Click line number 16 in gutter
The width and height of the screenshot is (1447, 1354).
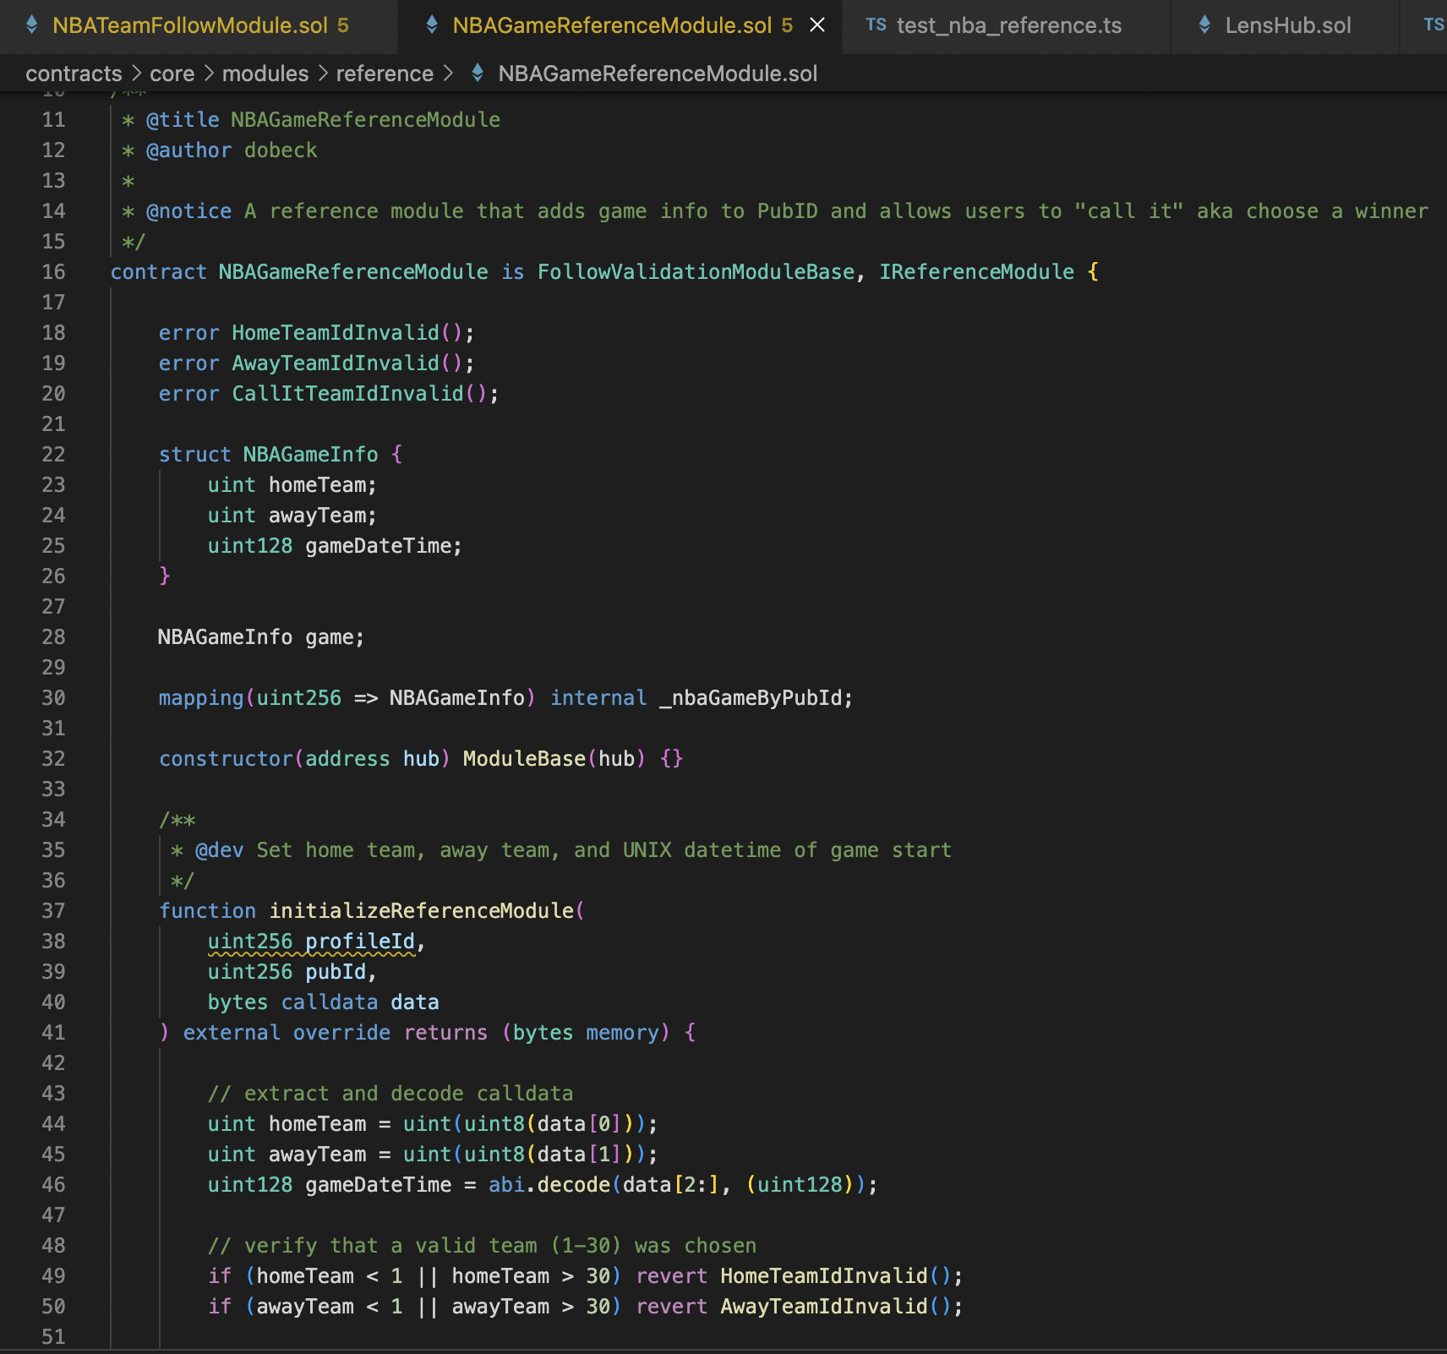53,272
